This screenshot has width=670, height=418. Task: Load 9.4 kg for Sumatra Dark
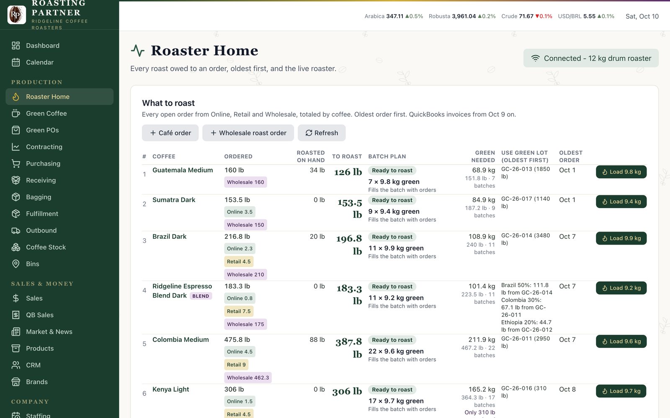pyautogui.click(x=621, y=201)
